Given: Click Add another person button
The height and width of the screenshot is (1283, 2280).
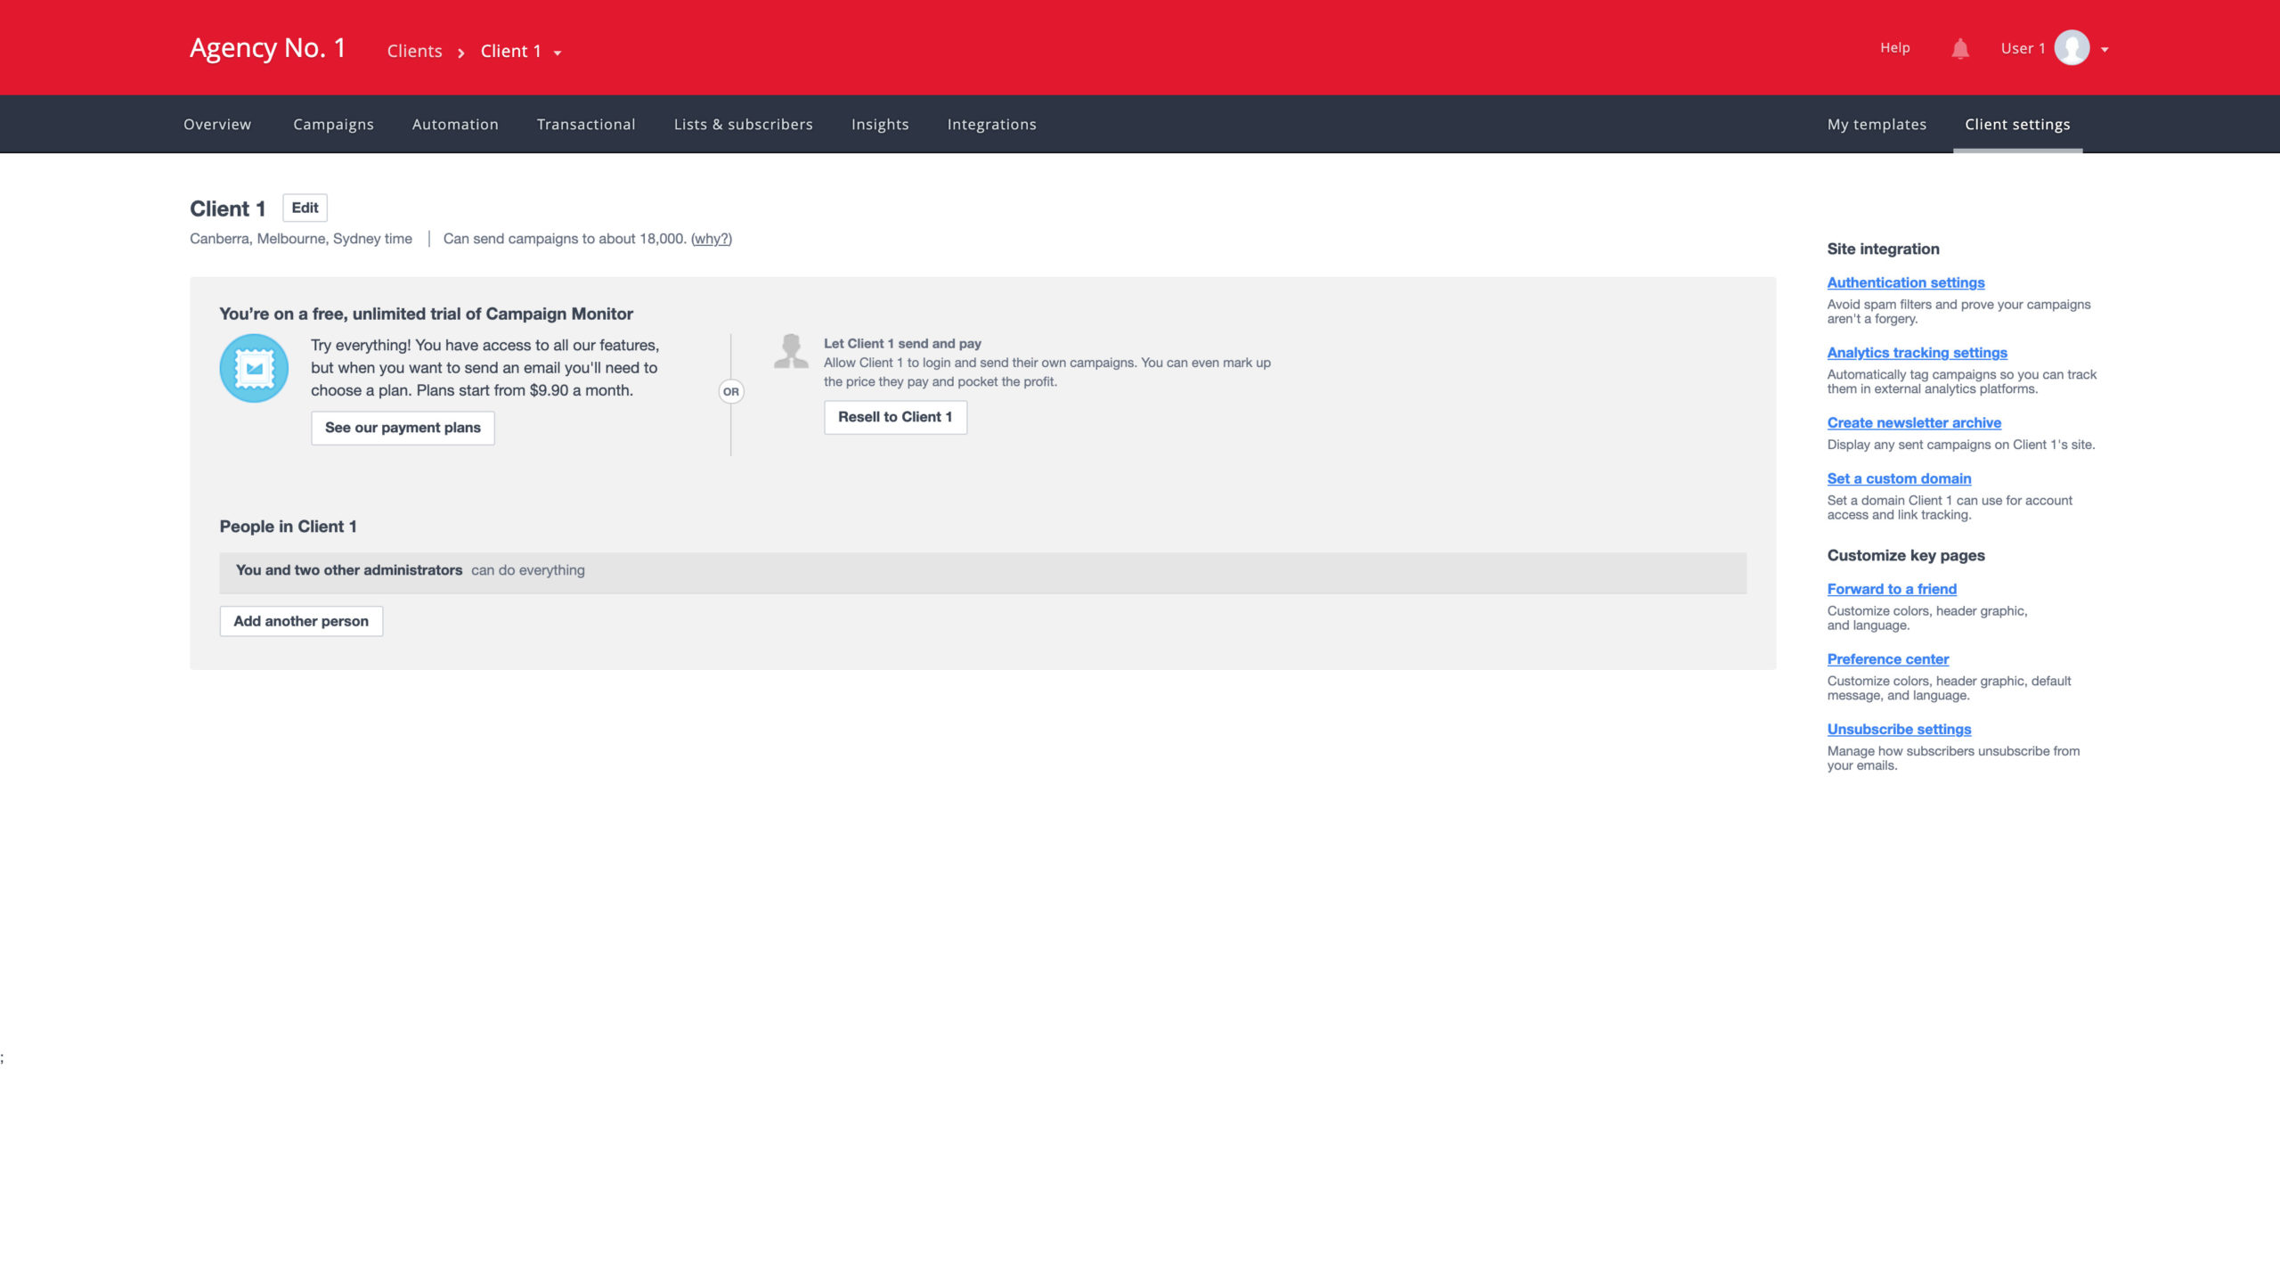Looking at the screenshot, I should [301, 621].
